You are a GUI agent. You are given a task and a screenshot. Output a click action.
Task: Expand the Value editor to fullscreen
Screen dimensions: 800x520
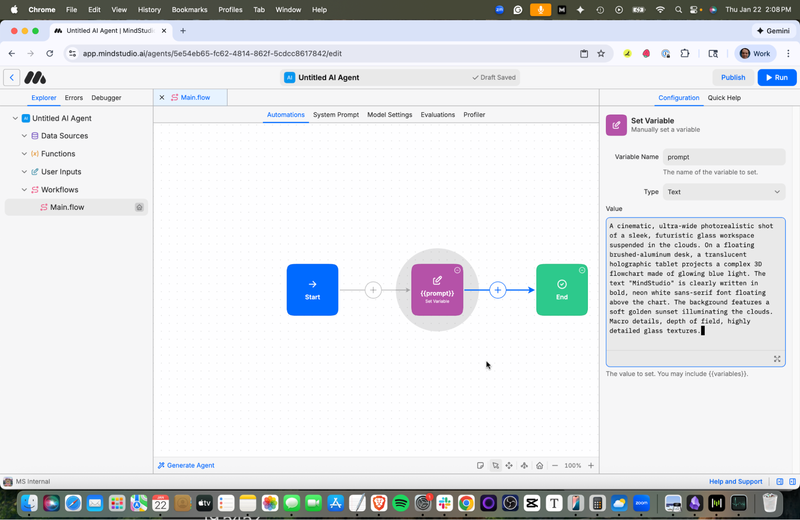coord(777,359)
